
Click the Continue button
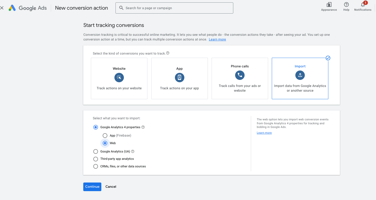[x=92, y=187]
